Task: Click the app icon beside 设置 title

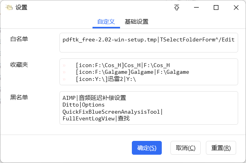Action: [x=9, y=7]
